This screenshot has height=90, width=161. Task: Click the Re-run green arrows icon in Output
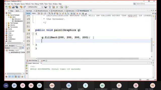tap(27, 65)
